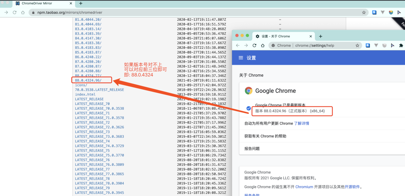
Task: Open 85.0.4183.87/ directory link
Action: [x=88, y=52]
